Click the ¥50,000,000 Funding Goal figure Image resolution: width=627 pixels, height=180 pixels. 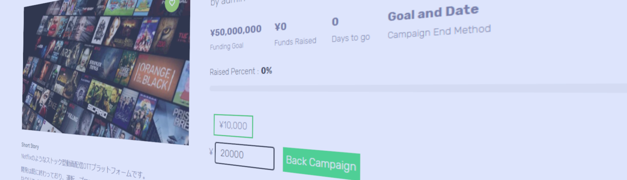236,31
